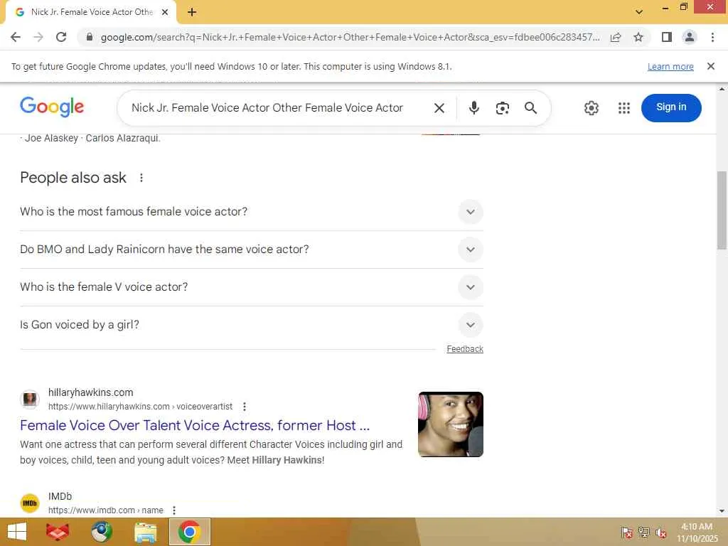The image size is (728, 546).
Task: Open the Chrome profile avatar menu
Action: coord(690,37)
